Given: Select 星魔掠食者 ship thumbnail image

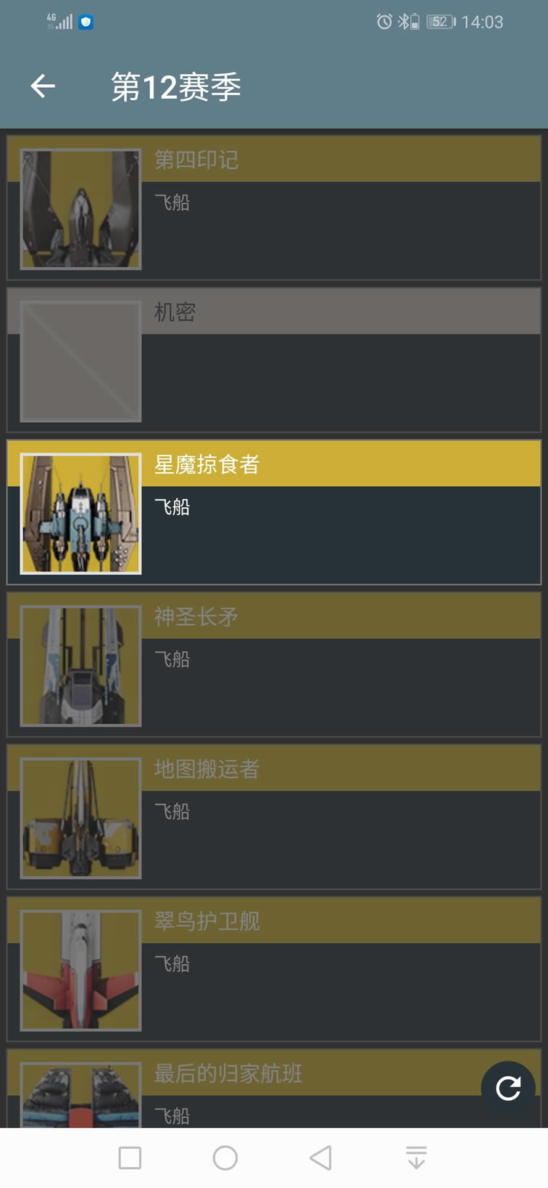Looking at the screenshot, I should coord(80,514).
